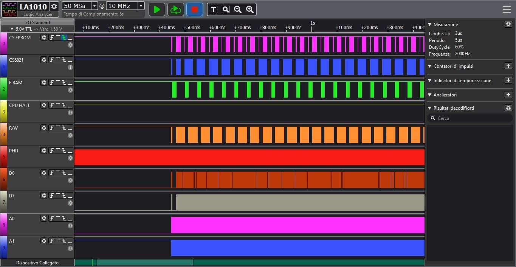Toggle rising edge trigger on A0
Viewport: 516px width, 267px height.
coord(52,218)
